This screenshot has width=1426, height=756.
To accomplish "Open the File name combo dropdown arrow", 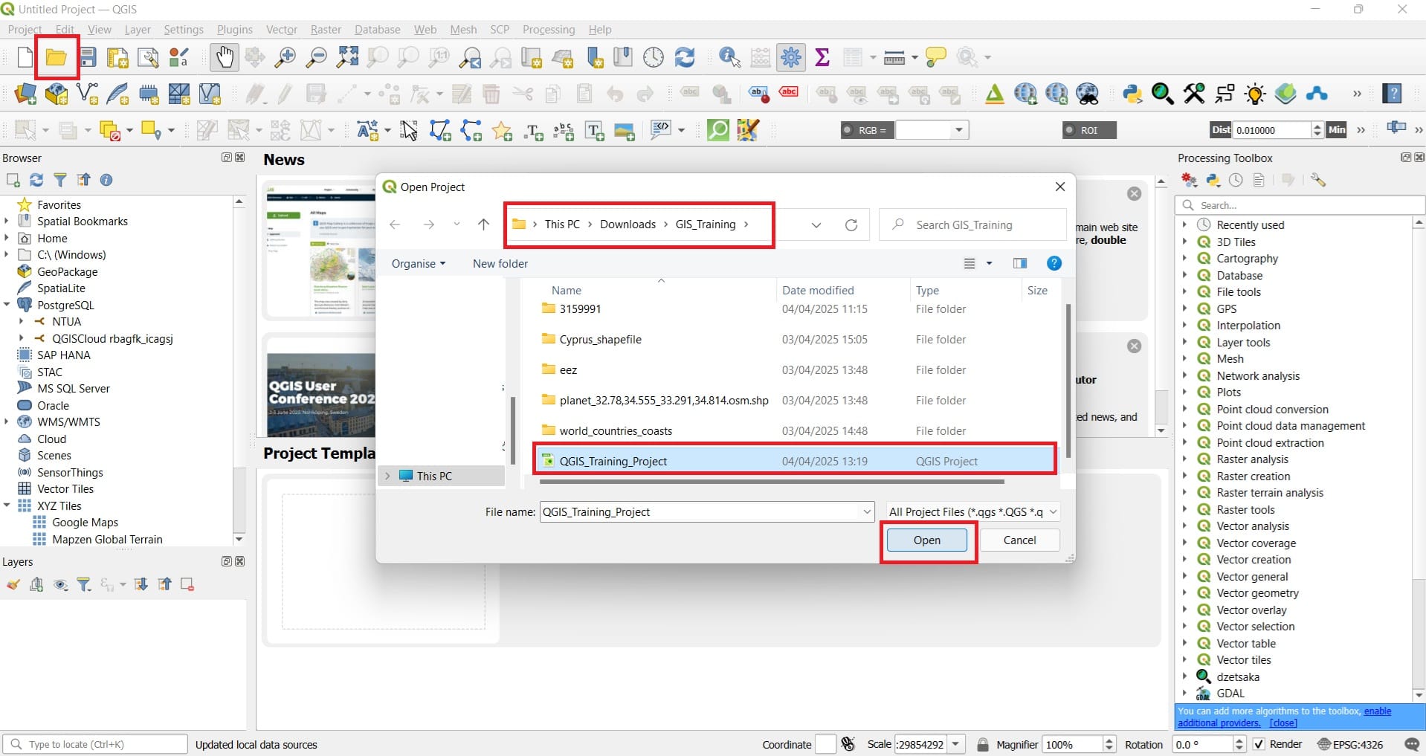I will (x=867, y=511).
